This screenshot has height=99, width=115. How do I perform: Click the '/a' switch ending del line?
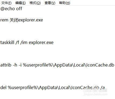click(103, 87)
